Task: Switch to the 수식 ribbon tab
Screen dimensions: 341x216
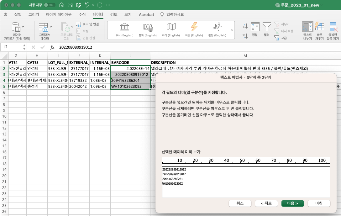Action: click(82, 14)
